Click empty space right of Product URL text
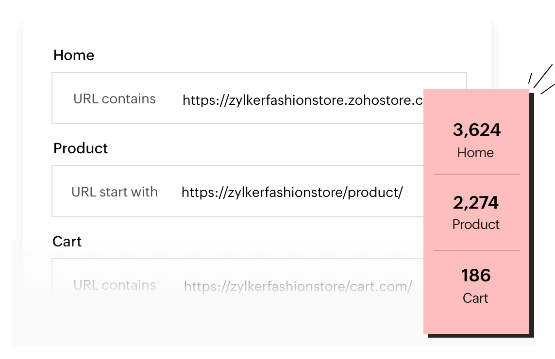The height and width of the screenshot is (359, 555). point(413,192)
